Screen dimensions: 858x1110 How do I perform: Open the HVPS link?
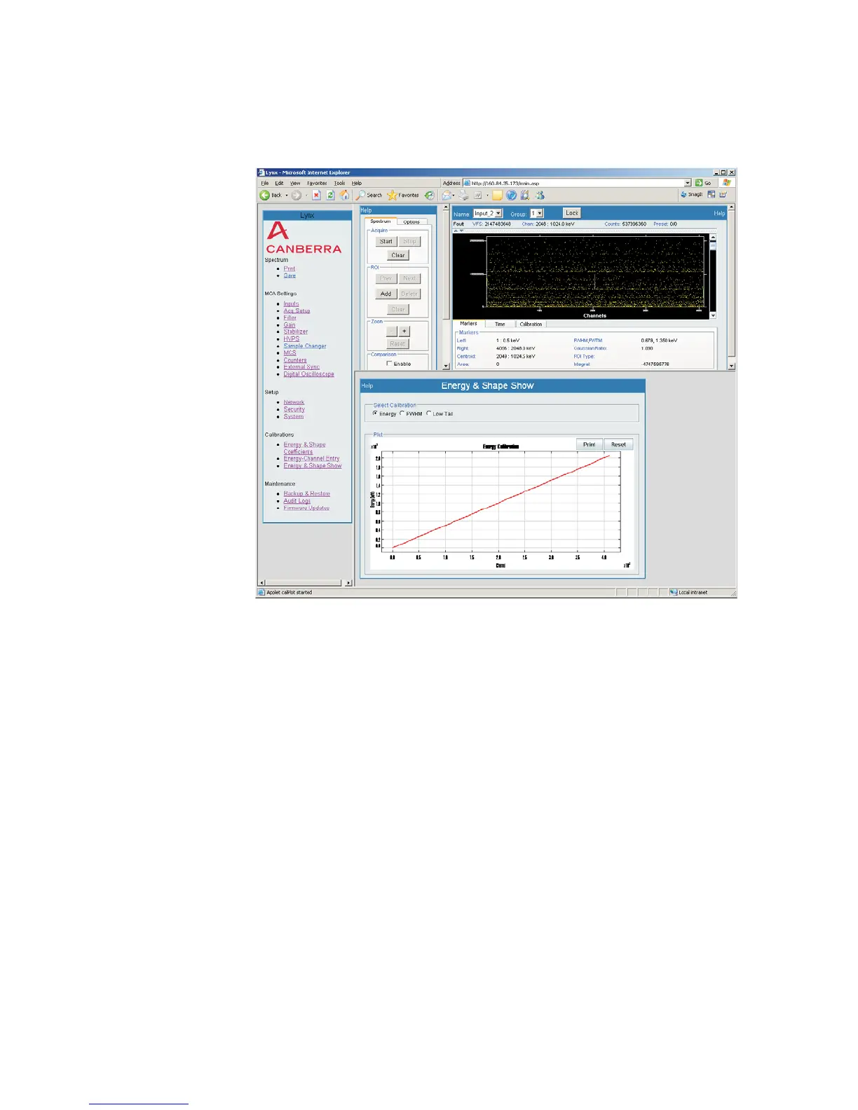click(291, 339)
